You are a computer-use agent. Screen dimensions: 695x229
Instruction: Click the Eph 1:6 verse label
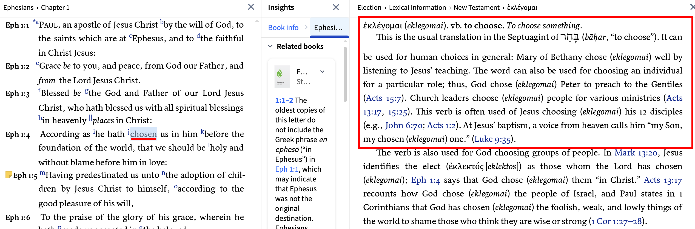[x=18, y=218]
